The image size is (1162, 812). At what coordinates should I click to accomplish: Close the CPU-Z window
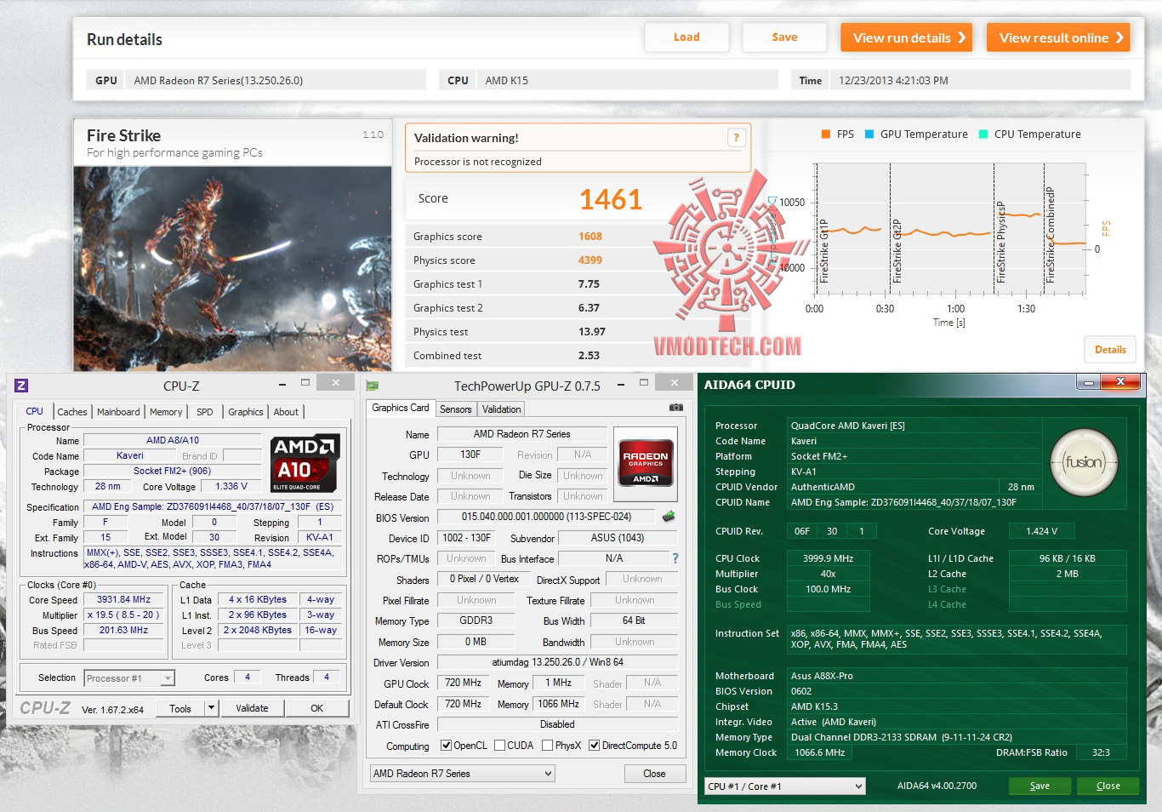(336, 384)
